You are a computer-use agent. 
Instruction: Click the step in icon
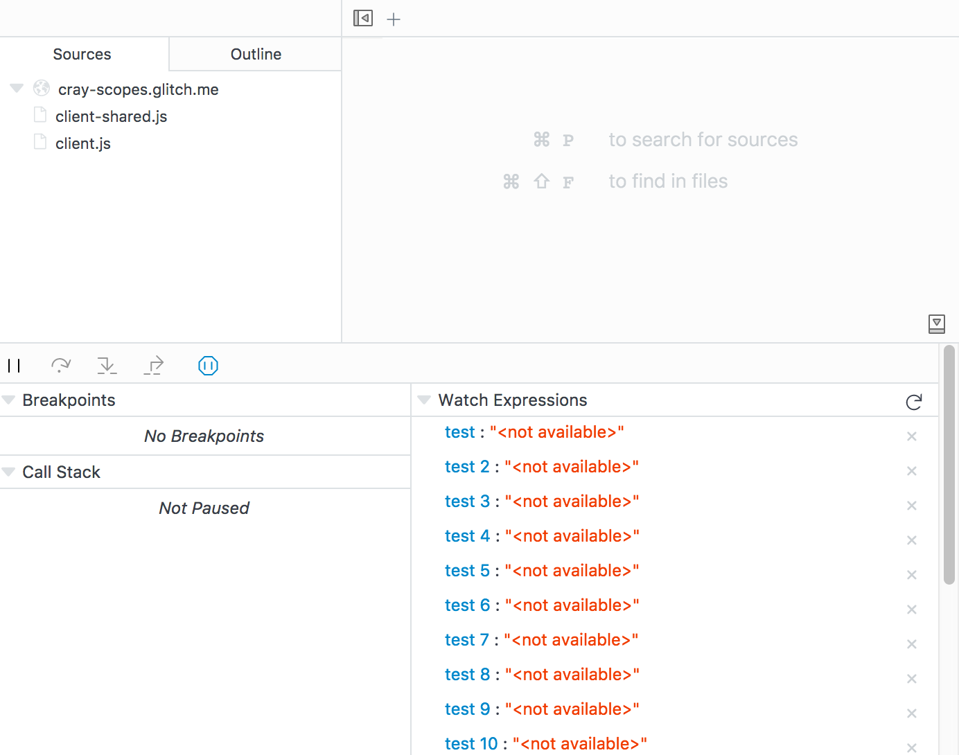[107, 365]
